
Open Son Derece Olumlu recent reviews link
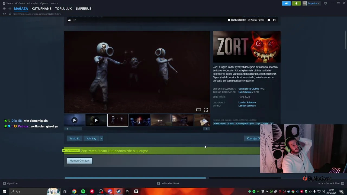click(x=249, y=89)
